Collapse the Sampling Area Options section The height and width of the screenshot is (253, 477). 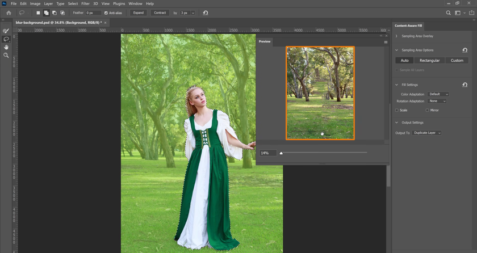[396, 50]
